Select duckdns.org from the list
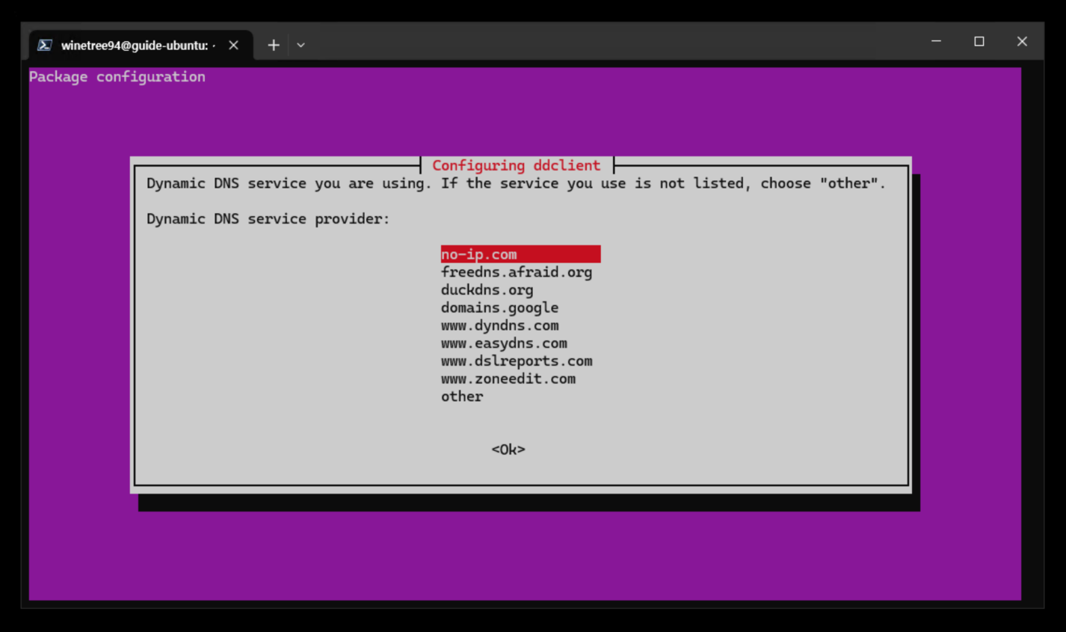Screen dimensions: 1066x632 click(x=487, y=290)
